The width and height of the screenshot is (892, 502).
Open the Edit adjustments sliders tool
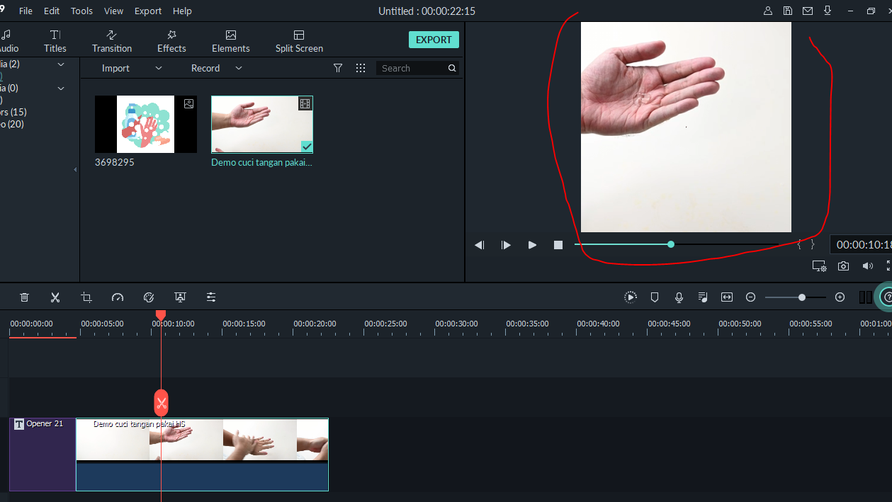(x=211, y=297)
